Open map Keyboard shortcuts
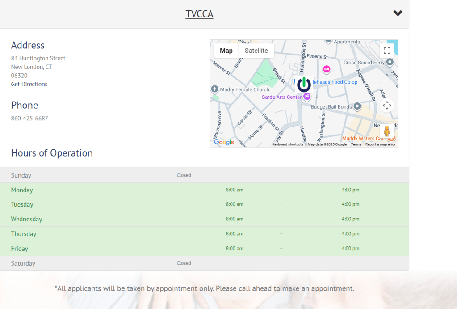 point(288,144)
